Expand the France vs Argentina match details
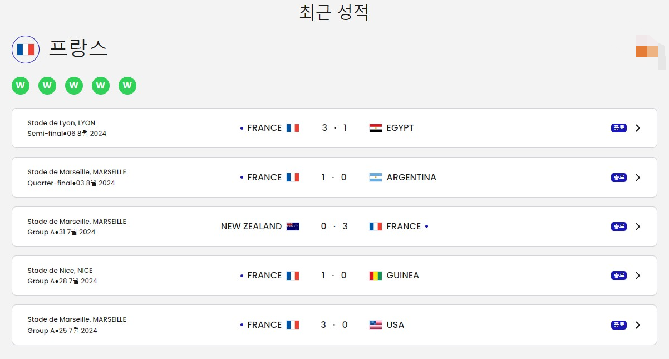669x359 pixels. (x=638, y=177)
